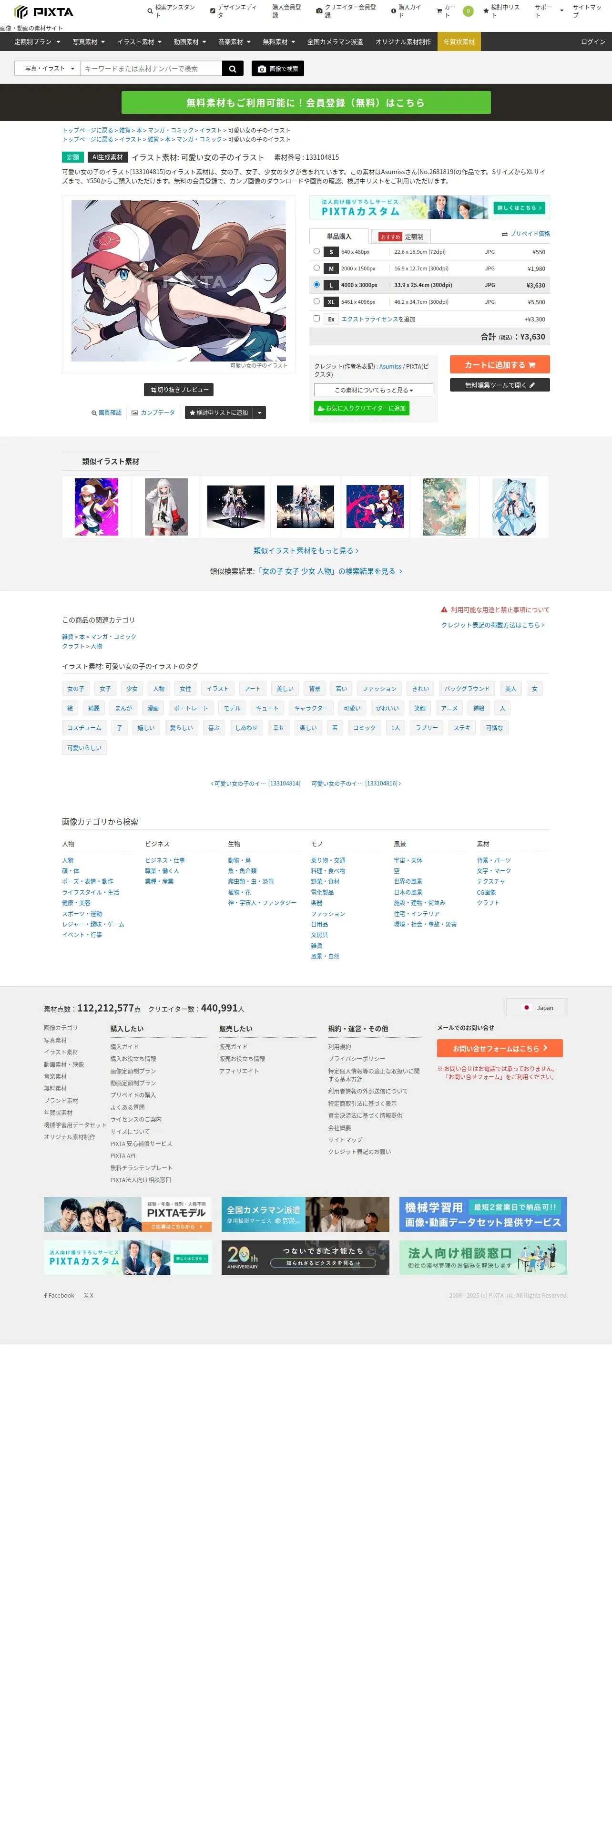Select the Japan country selector
The height and width of the screenshot is (1837, 612).
point(537,1008)
